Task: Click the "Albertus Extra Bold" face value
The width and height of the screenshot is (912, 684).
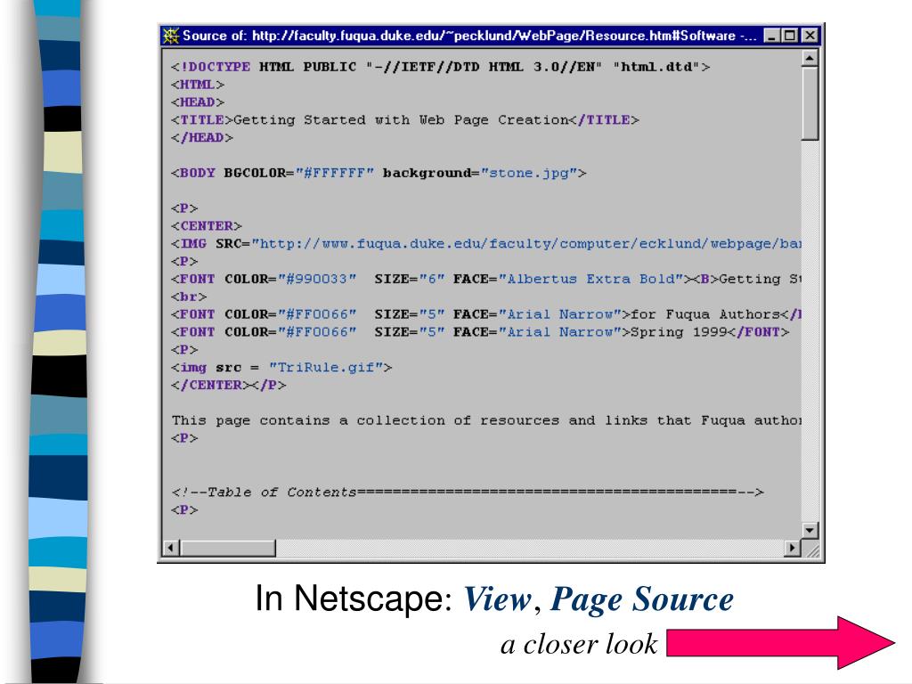Action: pos(591,279)
